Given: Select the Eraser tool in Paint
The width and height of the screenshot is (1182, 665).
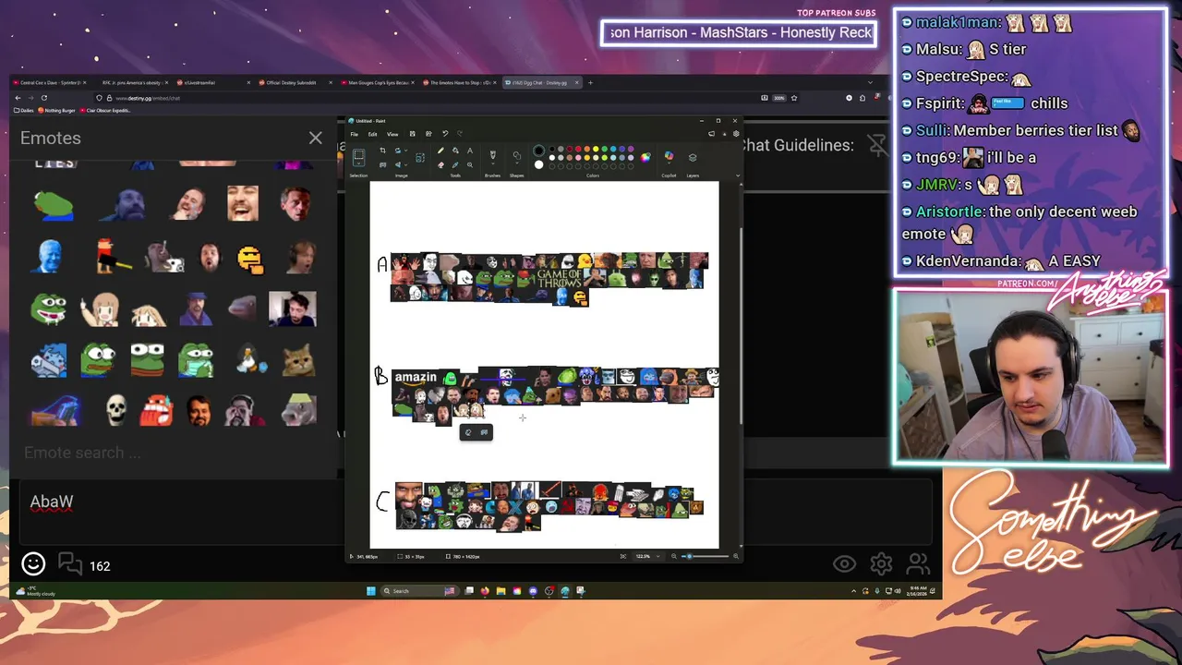Looking at the screenshot, I should coord(440,164).
